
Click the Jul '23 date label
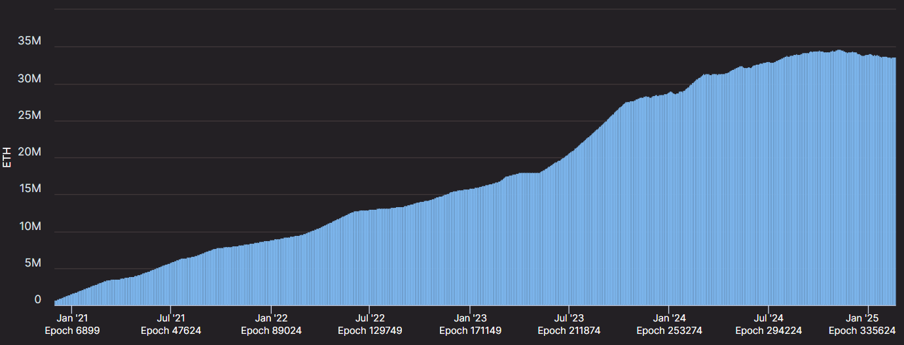(569, 318)
